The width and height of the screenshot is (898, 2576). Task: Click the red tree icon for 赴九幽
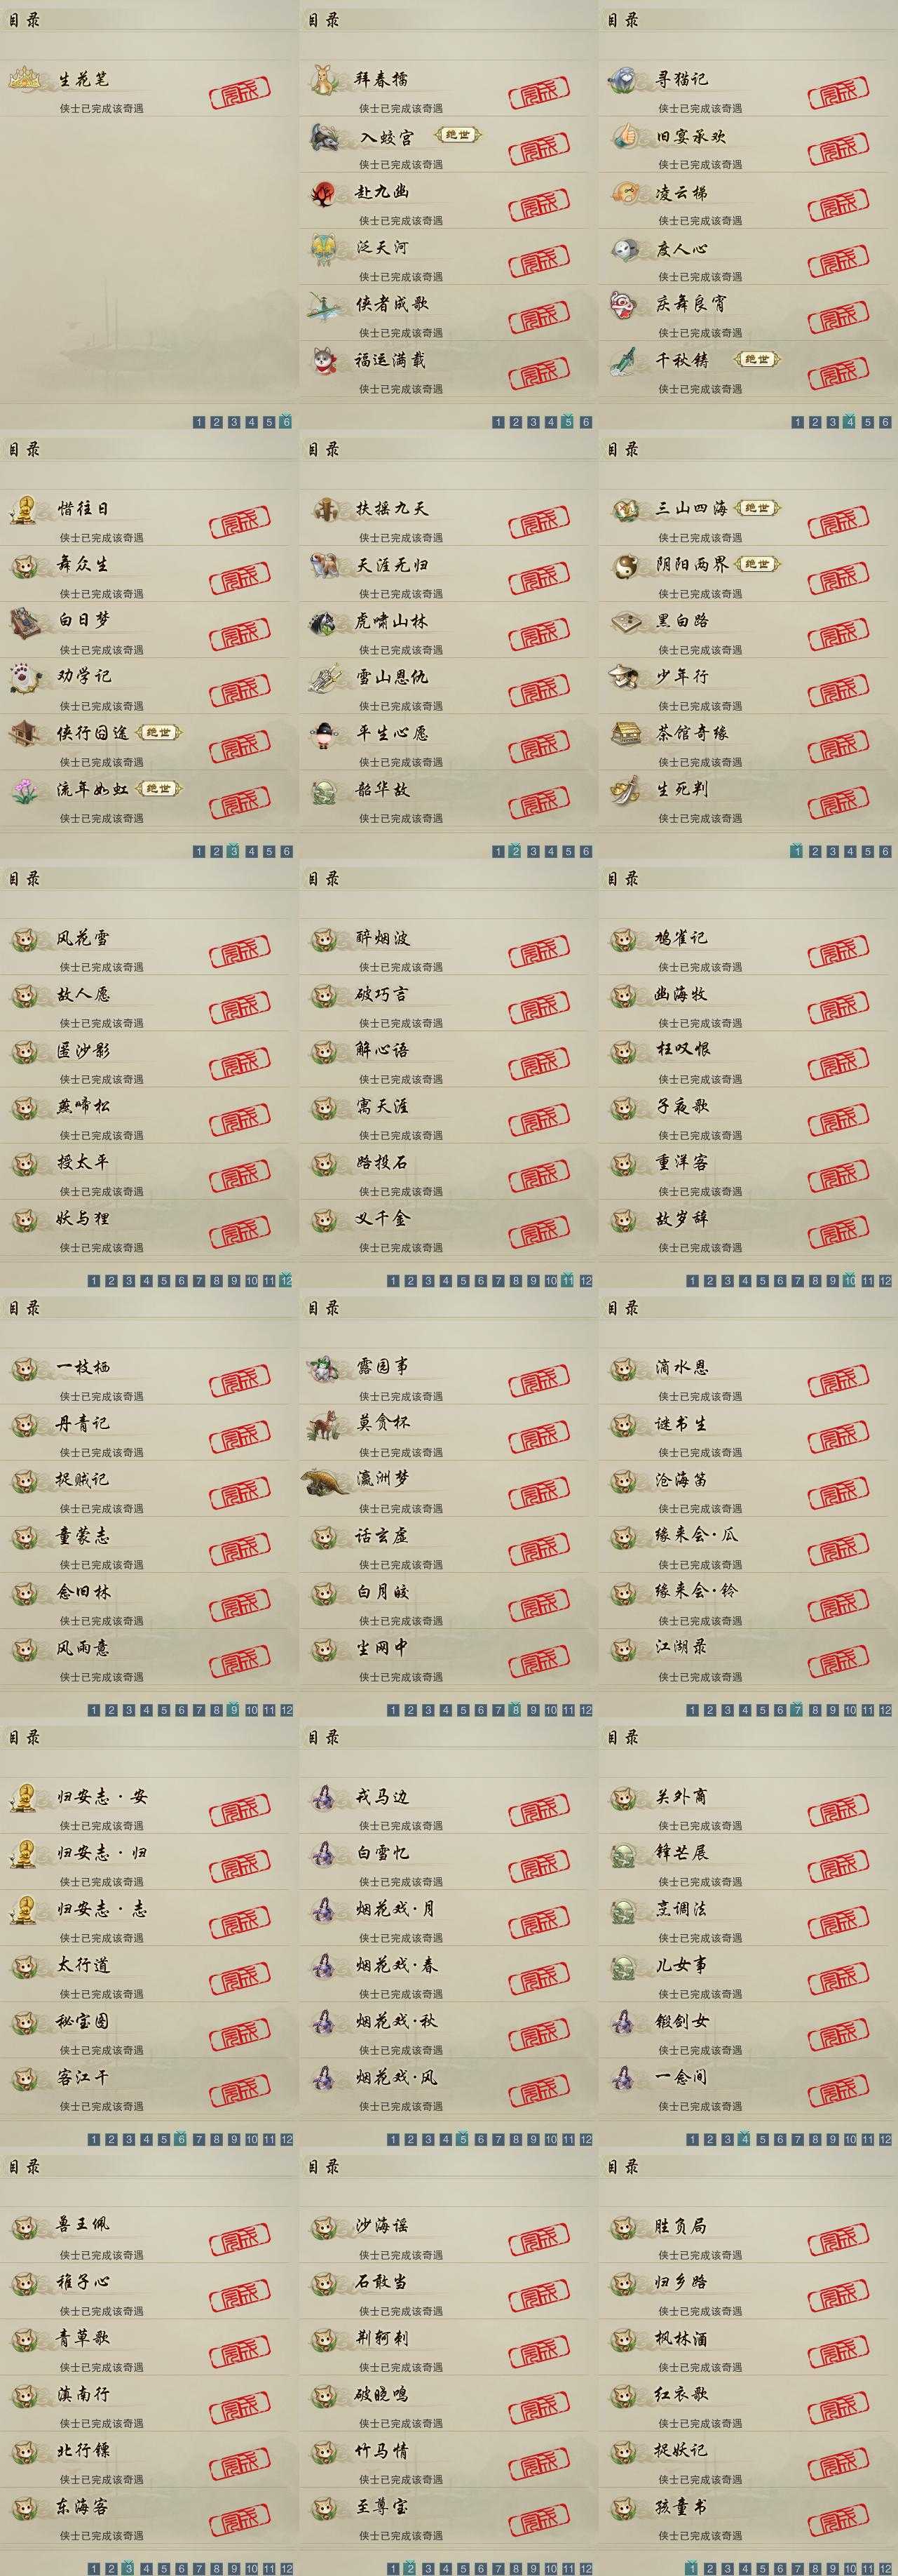pyautogui.click(x=325, y=192)
